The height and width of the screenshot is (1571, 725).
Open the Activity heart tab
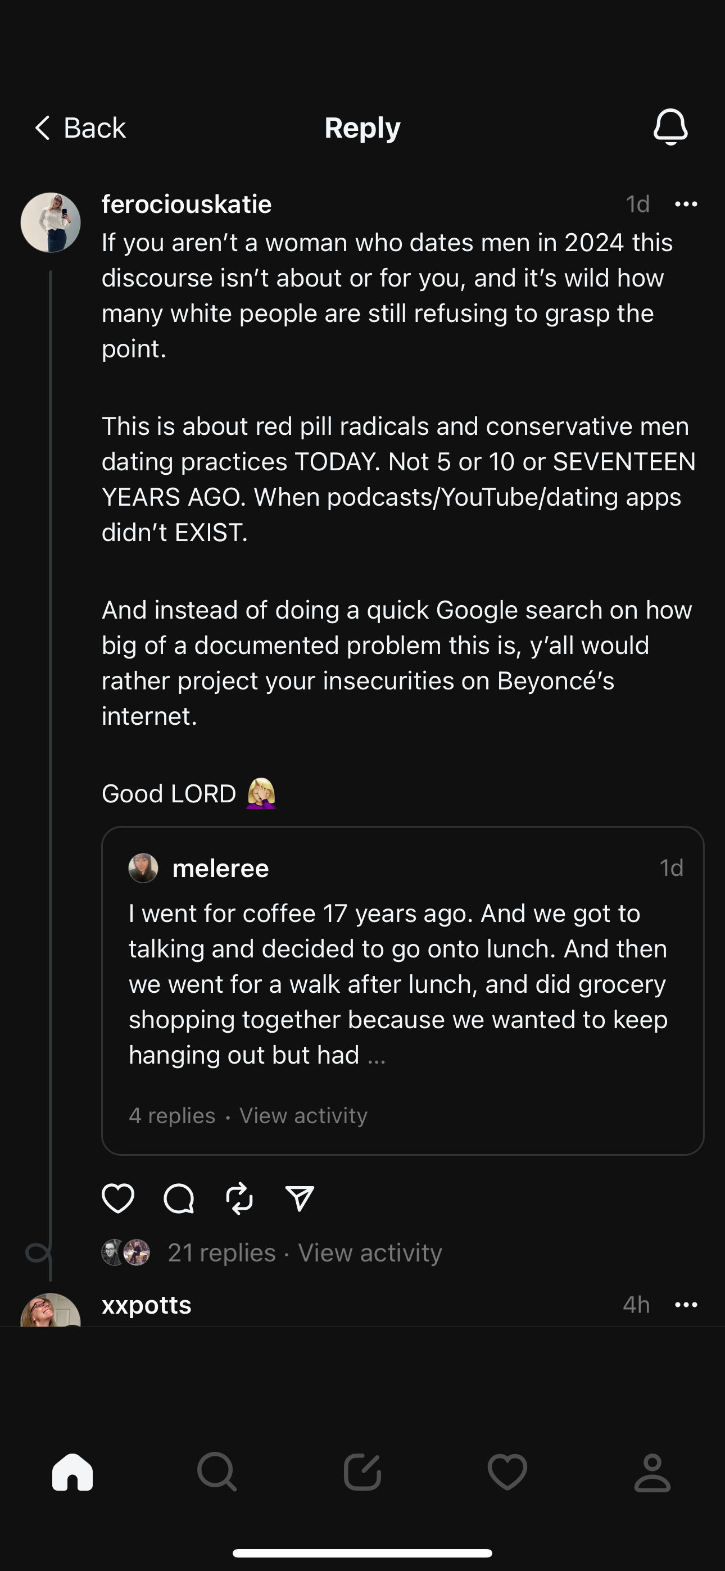pos(507,1472)
